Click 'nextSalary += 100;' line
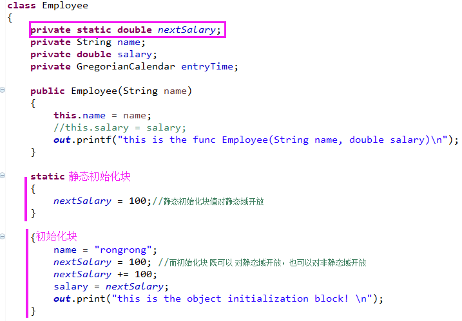This screenshot has height=321, width=462. click(105, 275)
